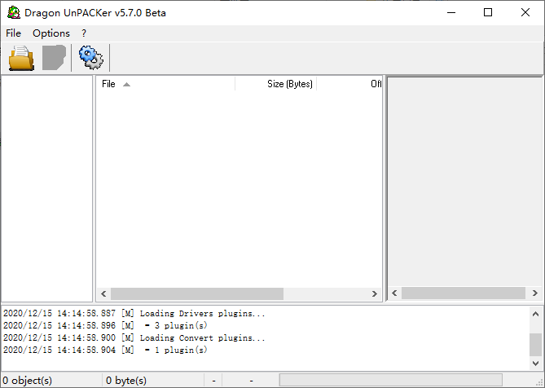Viewport: 545px width, 388px height.
Task: Click the preview pane horizontal scrollbar thumb
Action: coord(464,293)
